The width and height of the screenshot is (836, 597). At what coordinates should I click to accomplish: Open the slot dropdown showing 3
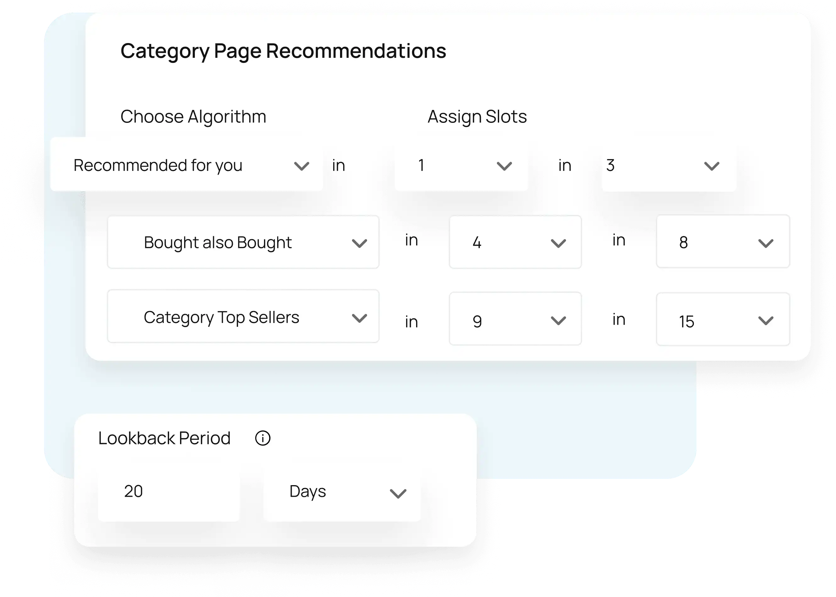[x=669, y=165]
